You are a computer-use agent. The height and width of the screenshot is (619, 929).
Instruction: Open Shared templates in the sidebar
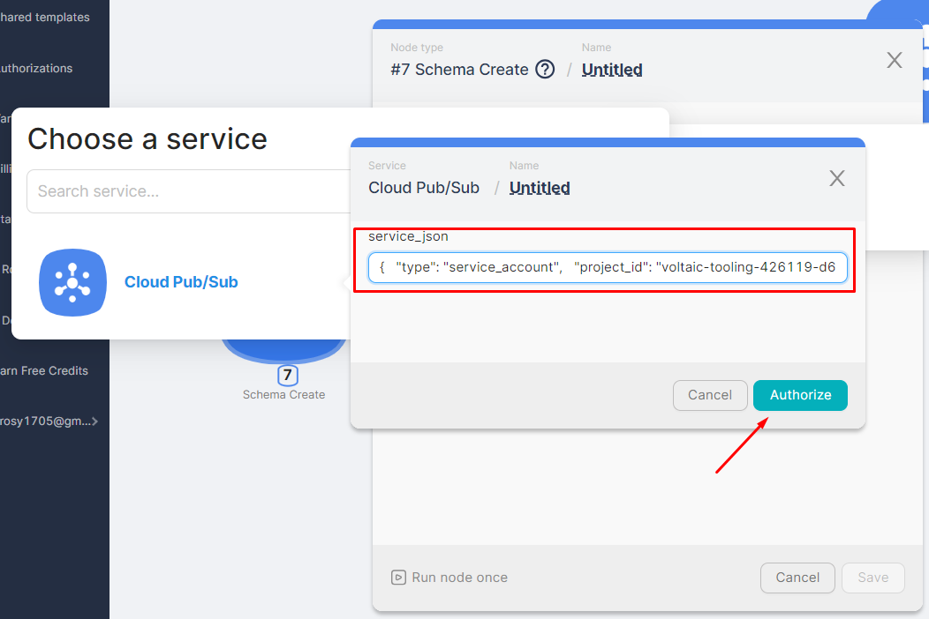[x=44, y=18]
